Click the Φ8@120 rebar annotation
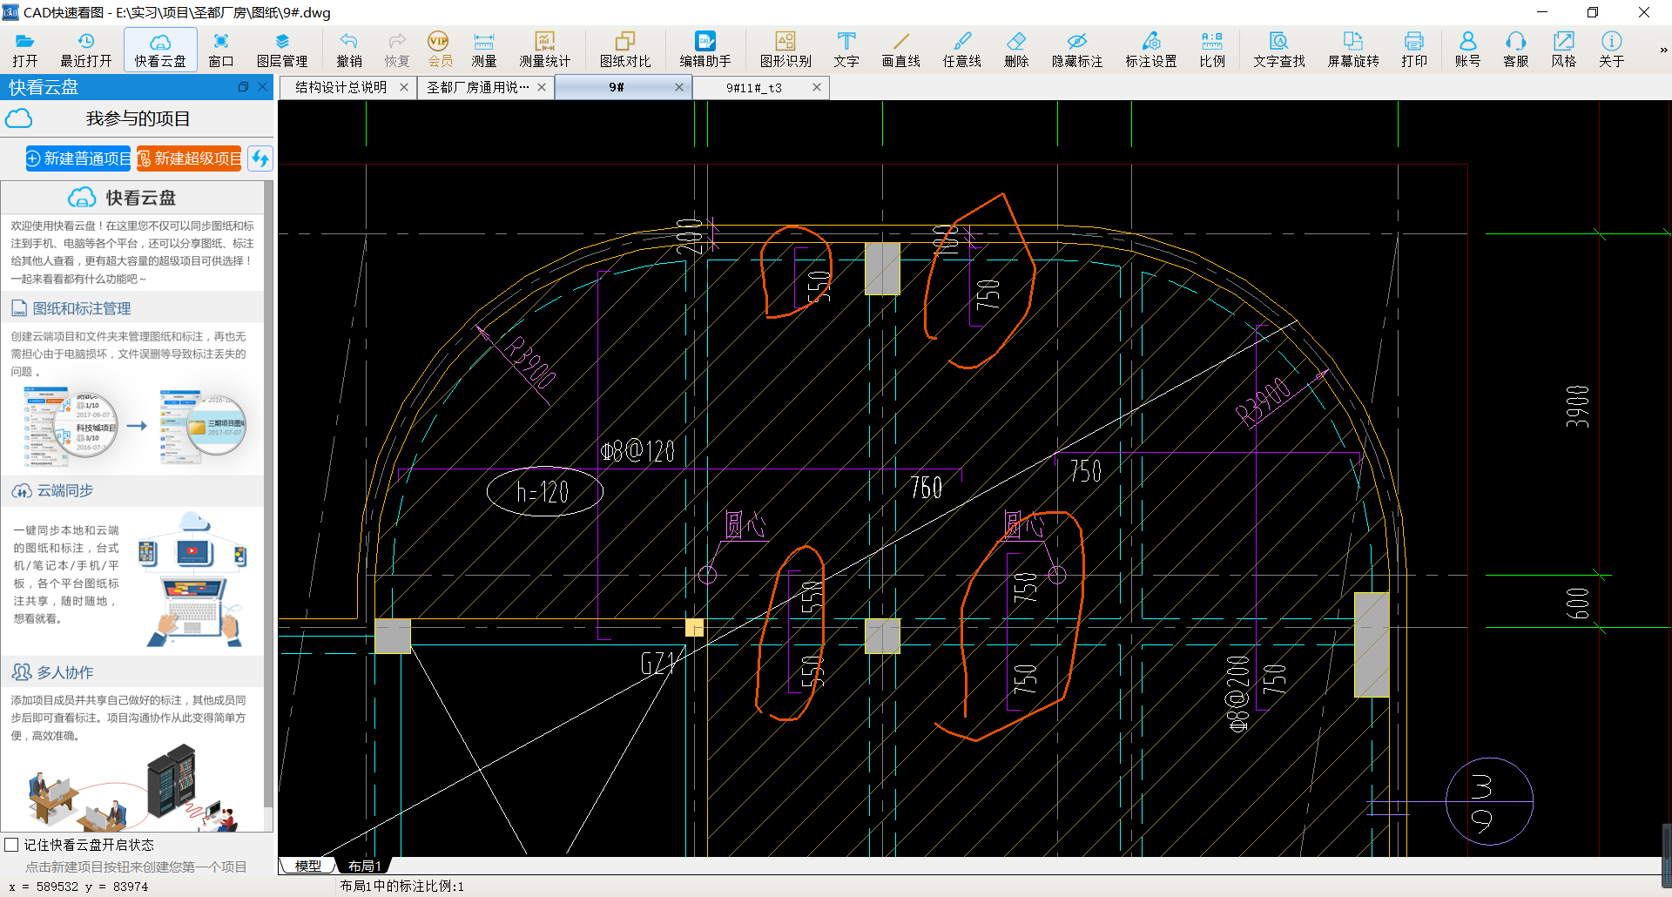 tap(637, 450)
